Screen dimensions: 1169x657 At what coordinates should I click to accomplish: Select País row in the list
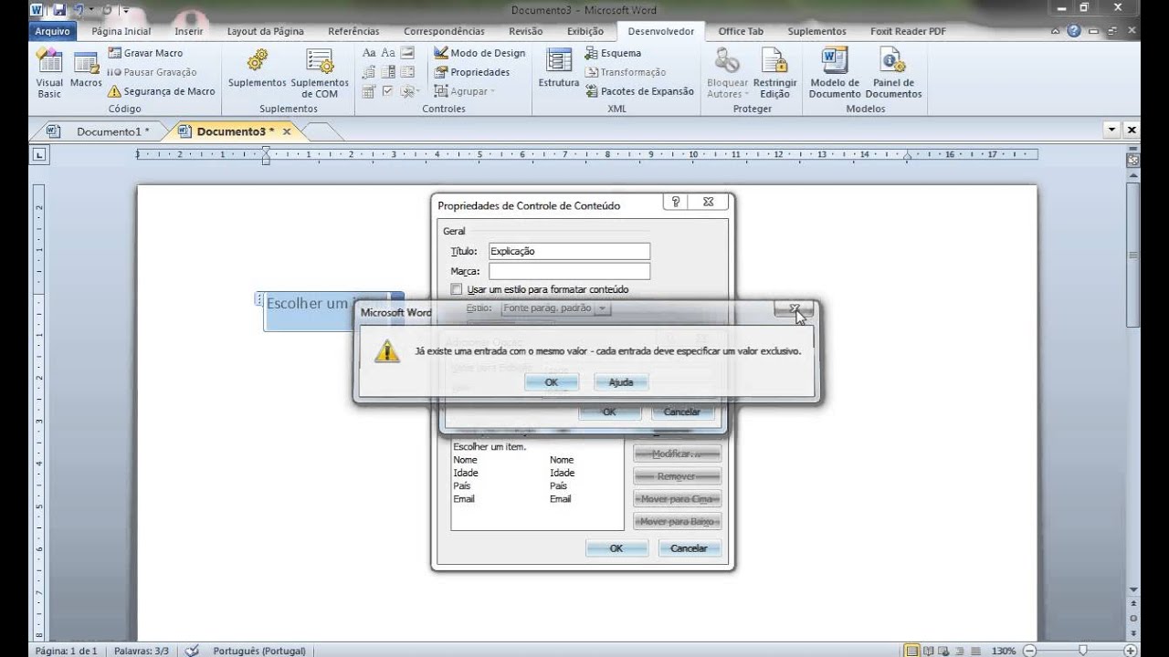[x=537, y=485]
